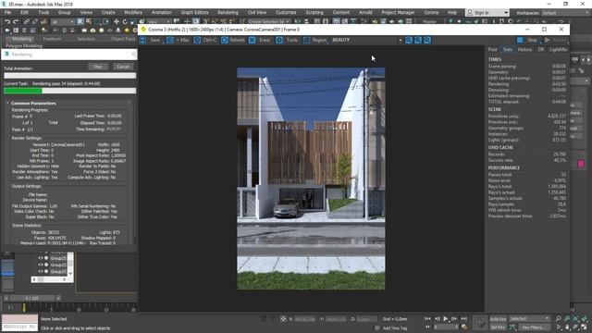This screenshot has height=333, width=592.
Task: Click the X coordinate input field
Action: coord(304,319)
